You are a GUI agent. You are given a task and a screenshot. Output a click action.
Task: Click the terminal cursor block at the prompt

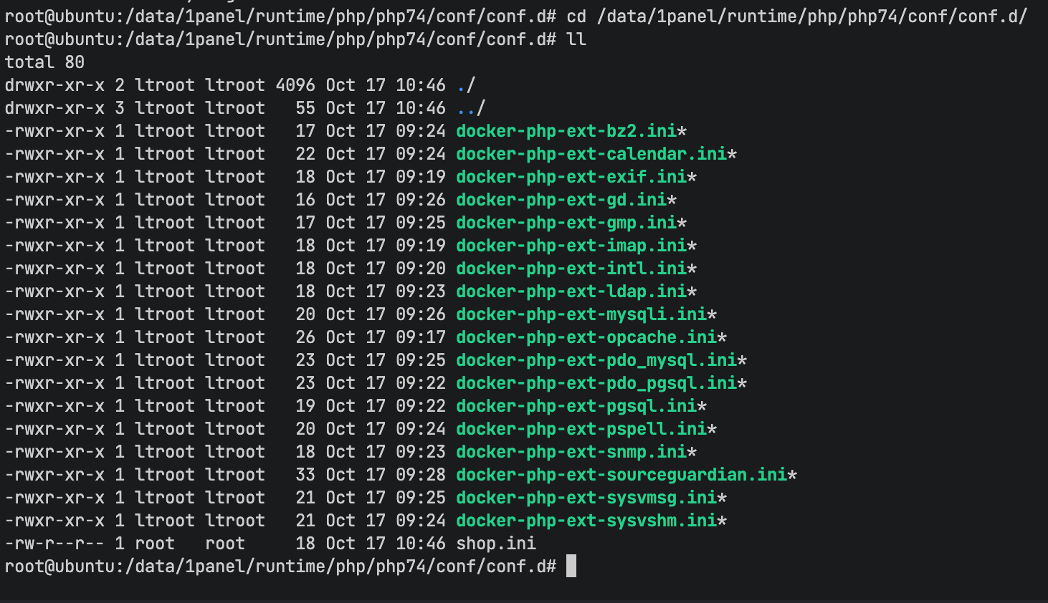pyautogui.click(x=571, y=566)
